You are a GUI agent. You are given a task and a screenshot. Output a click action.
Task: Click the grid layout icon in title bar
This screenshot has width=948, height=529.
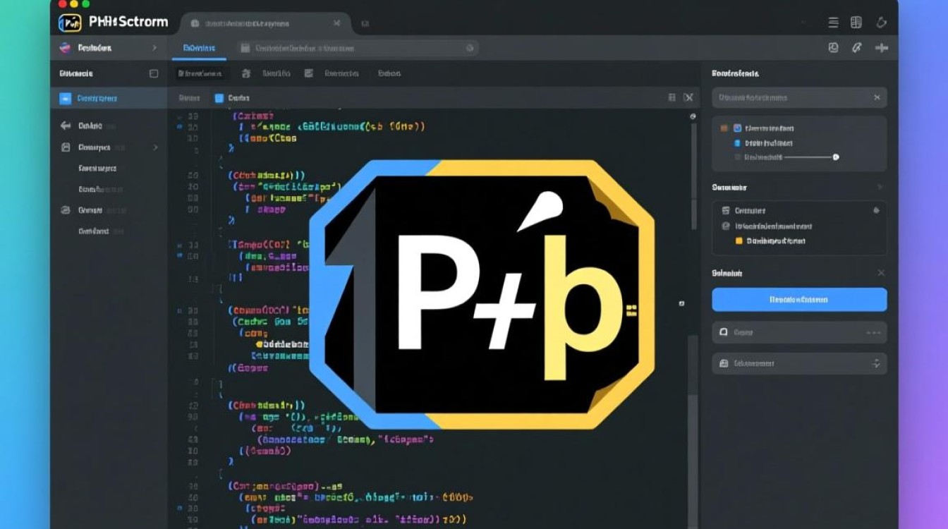coord(856,23)
